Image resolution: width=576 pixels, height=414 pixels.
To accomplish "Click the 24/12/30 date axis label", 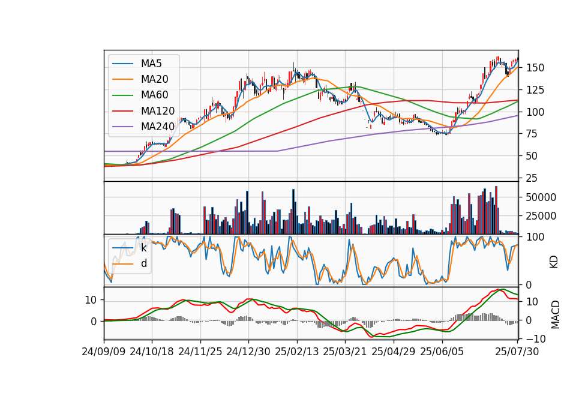I will (248, 352).
